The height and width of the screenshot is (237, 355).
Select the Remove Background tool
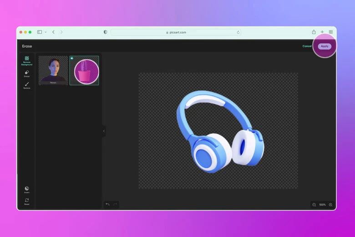(27, 60)
